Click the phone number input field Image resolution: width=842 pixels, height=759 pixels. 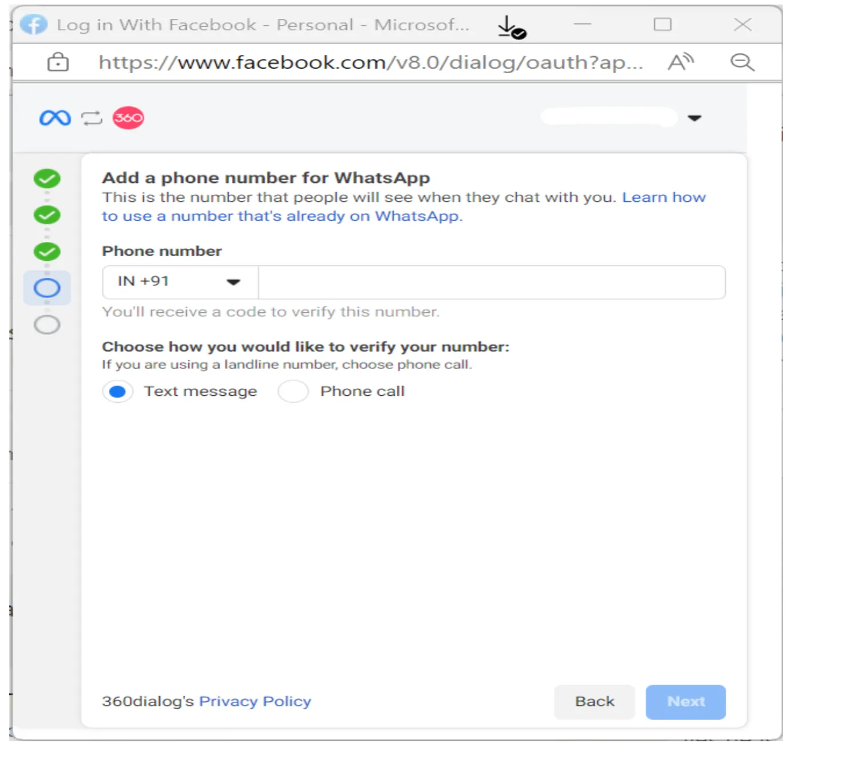(492, 282)
